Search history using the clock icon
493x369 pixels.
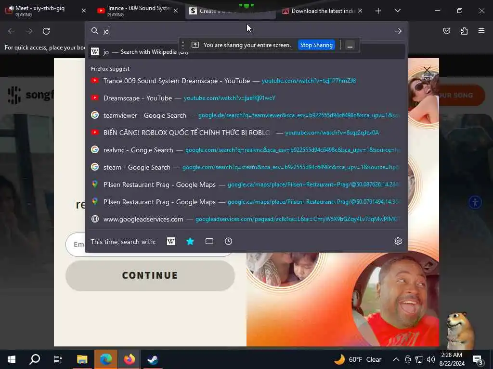pos(228,241)
